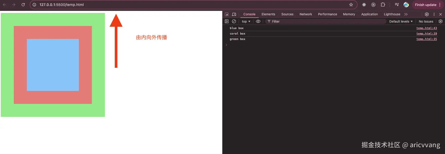The width and height of the screenshot is (445, 154).
Task: Click the concentric-circles extension icon
Action: coord(373,5)
